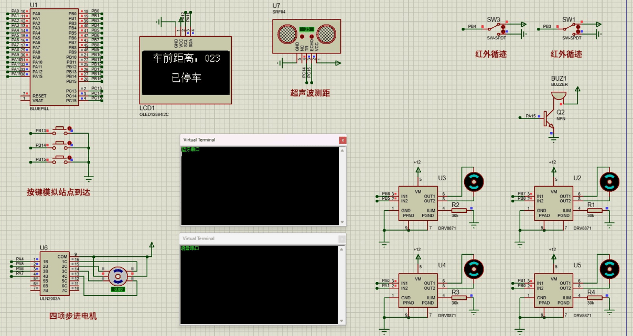Select the DC motor wired to U5
Viewport: 633px width, 336px height.
coord(609,269)
